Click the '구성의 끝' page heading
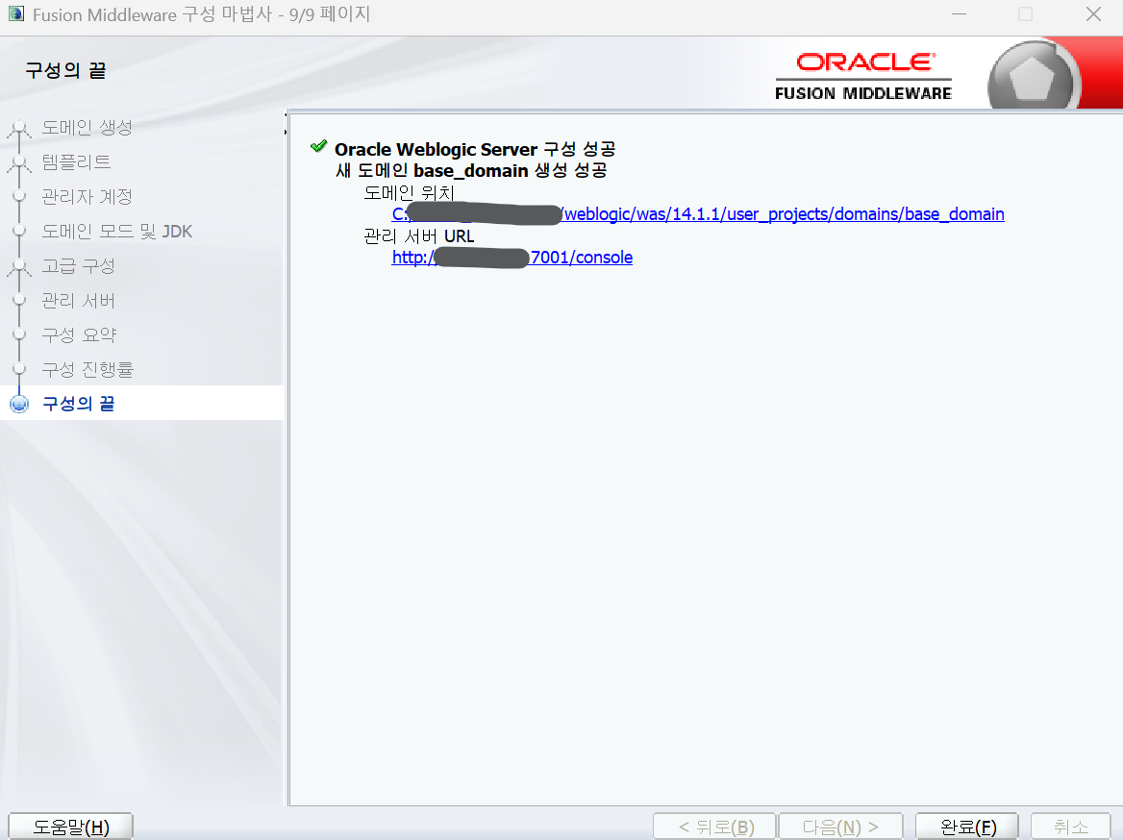Image resolution: width=1123 pixels, height=840 pixels. (66, 70)
